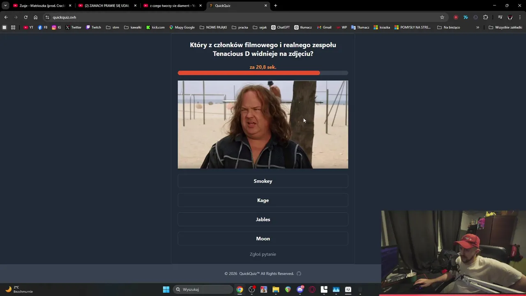
Task: Open the Twitch bookmark
Action: [x=93, y=28]
